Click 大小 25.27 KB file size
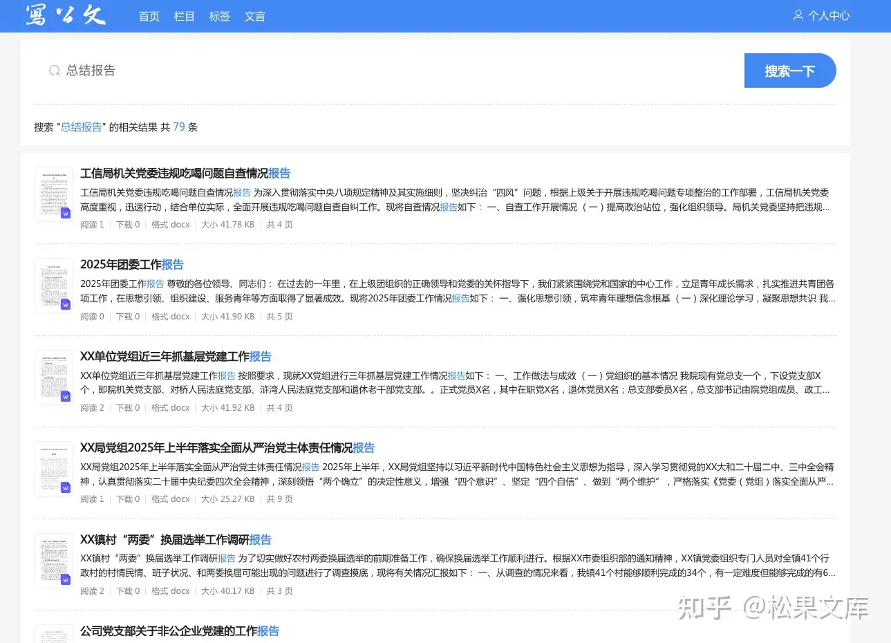Screen dimensions: 891x643 click(228, 499)
